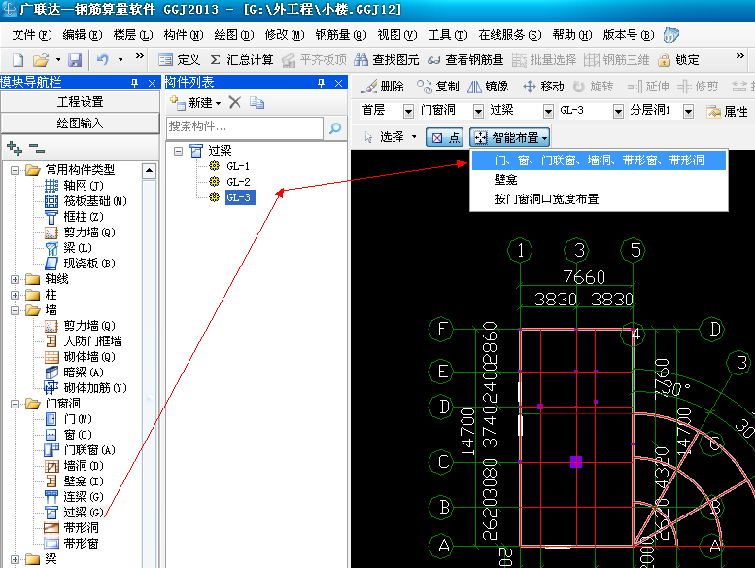Collapse the 墙 folder

pyautogui.click(x=15, y=310)
